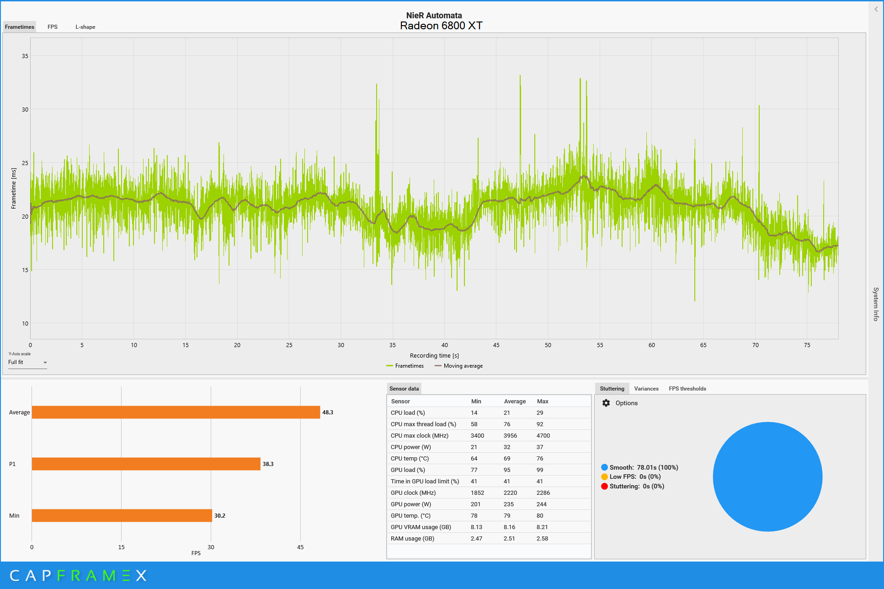
Task: Select the Stuttering tab
Action: point(612,389)
